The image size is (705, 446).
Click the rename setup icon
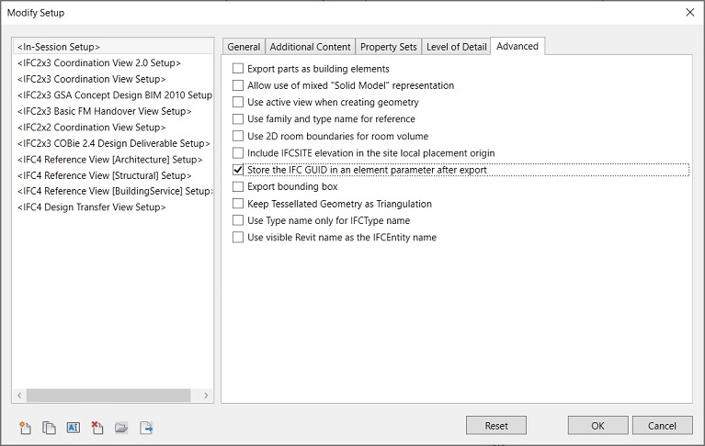pyautogui.click(x=74, y=428)
